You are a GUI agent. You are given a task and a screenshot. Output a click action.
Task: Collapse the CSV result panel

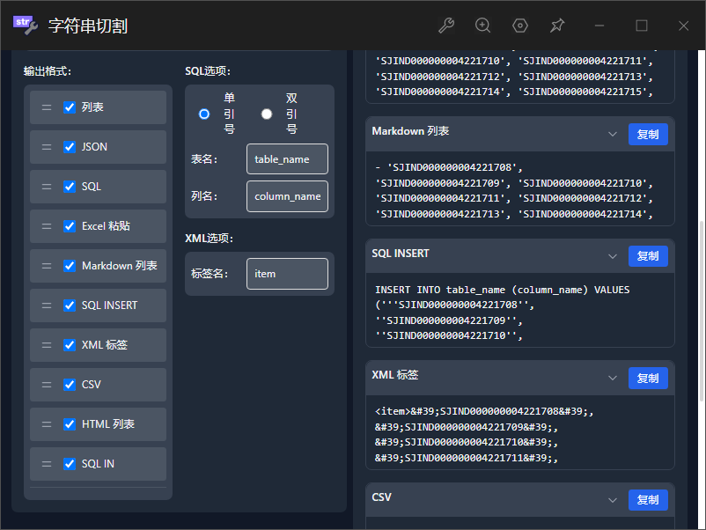613,500
